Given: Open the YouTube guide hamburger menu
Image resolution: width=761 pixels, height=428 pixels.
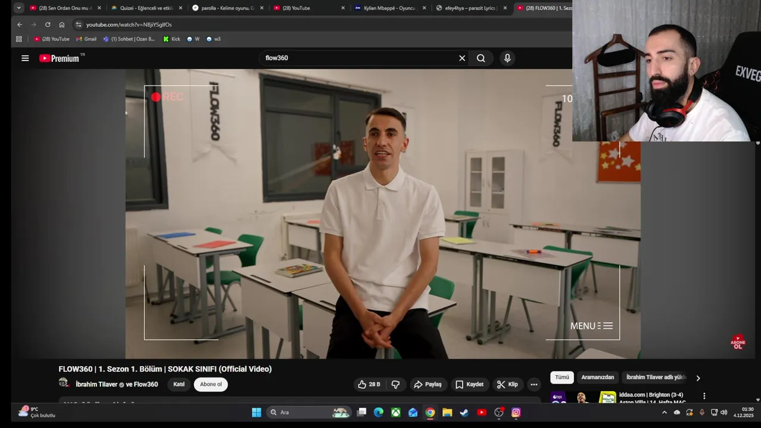Looking at the screenshot, I should click(x=25, y=58).
